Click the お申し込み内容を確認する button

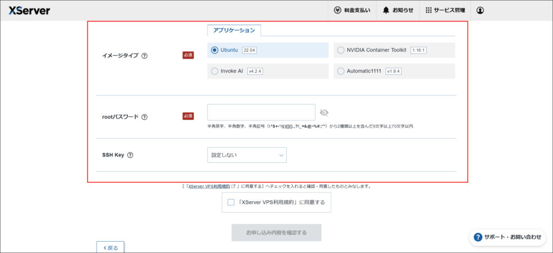click(276, 233)
